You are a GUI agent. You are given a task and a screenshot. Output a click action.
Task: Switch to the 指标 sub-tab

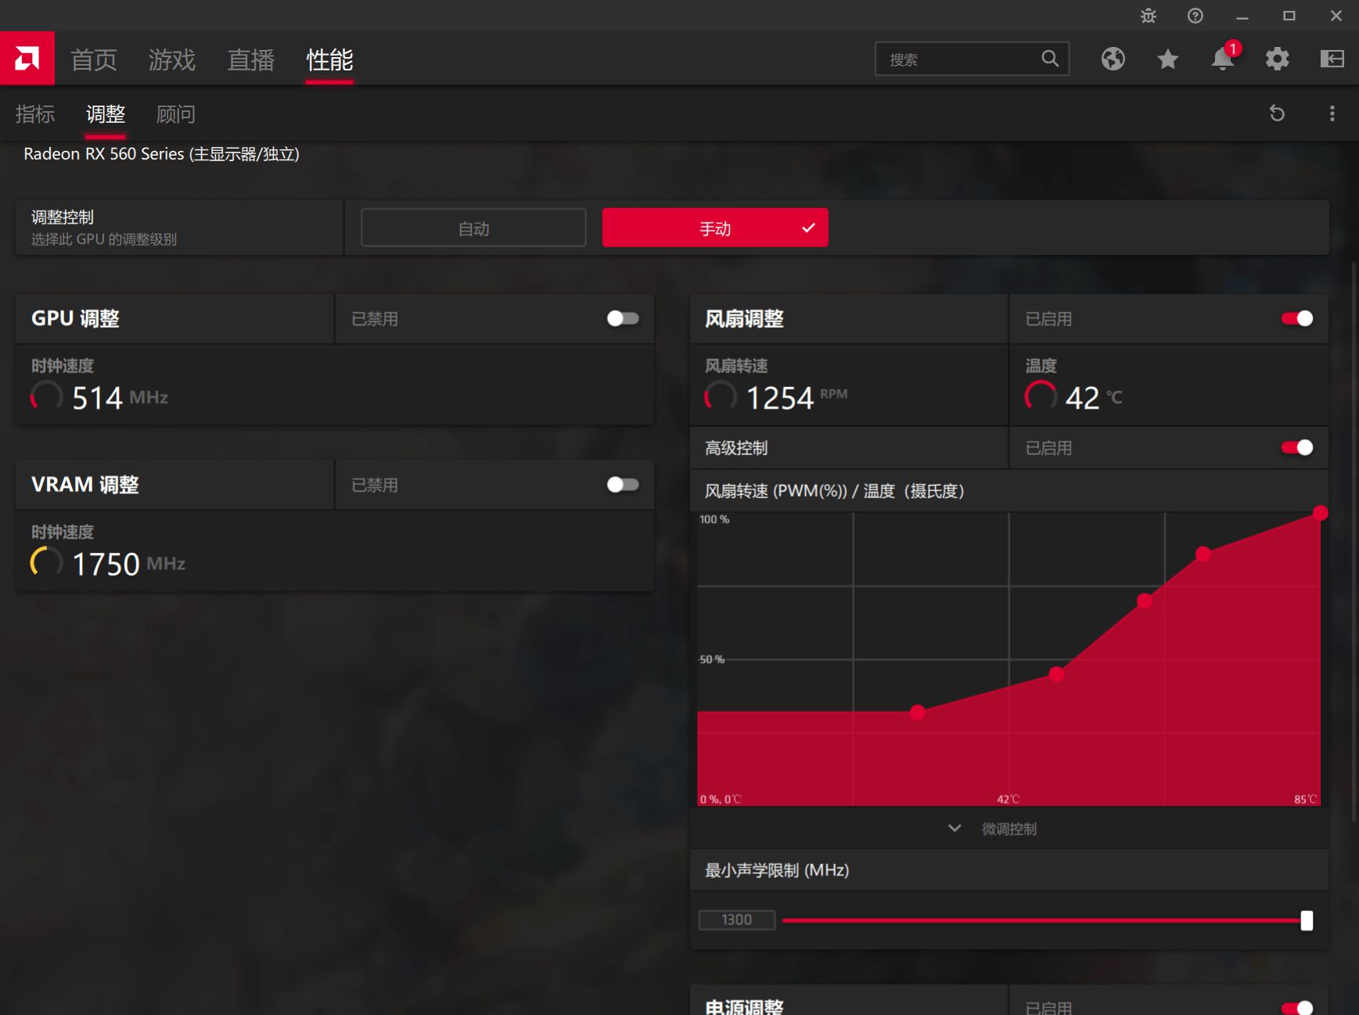tap(35, 114)
